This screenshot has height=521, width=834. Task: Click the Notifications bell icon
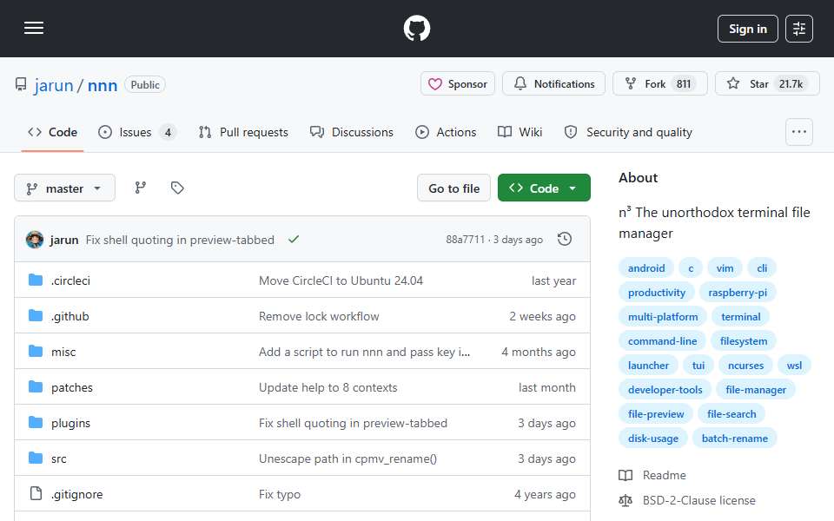(520, 83)
